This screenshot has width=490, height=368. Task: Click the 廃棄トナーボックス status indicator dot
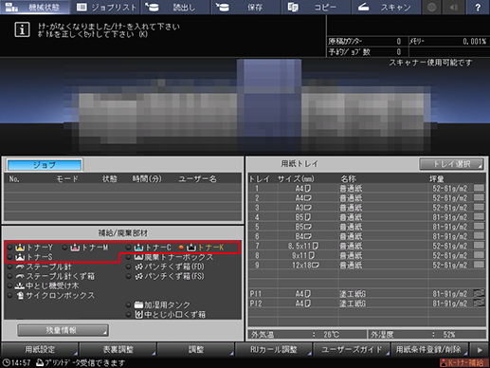[x=129, y=257]
